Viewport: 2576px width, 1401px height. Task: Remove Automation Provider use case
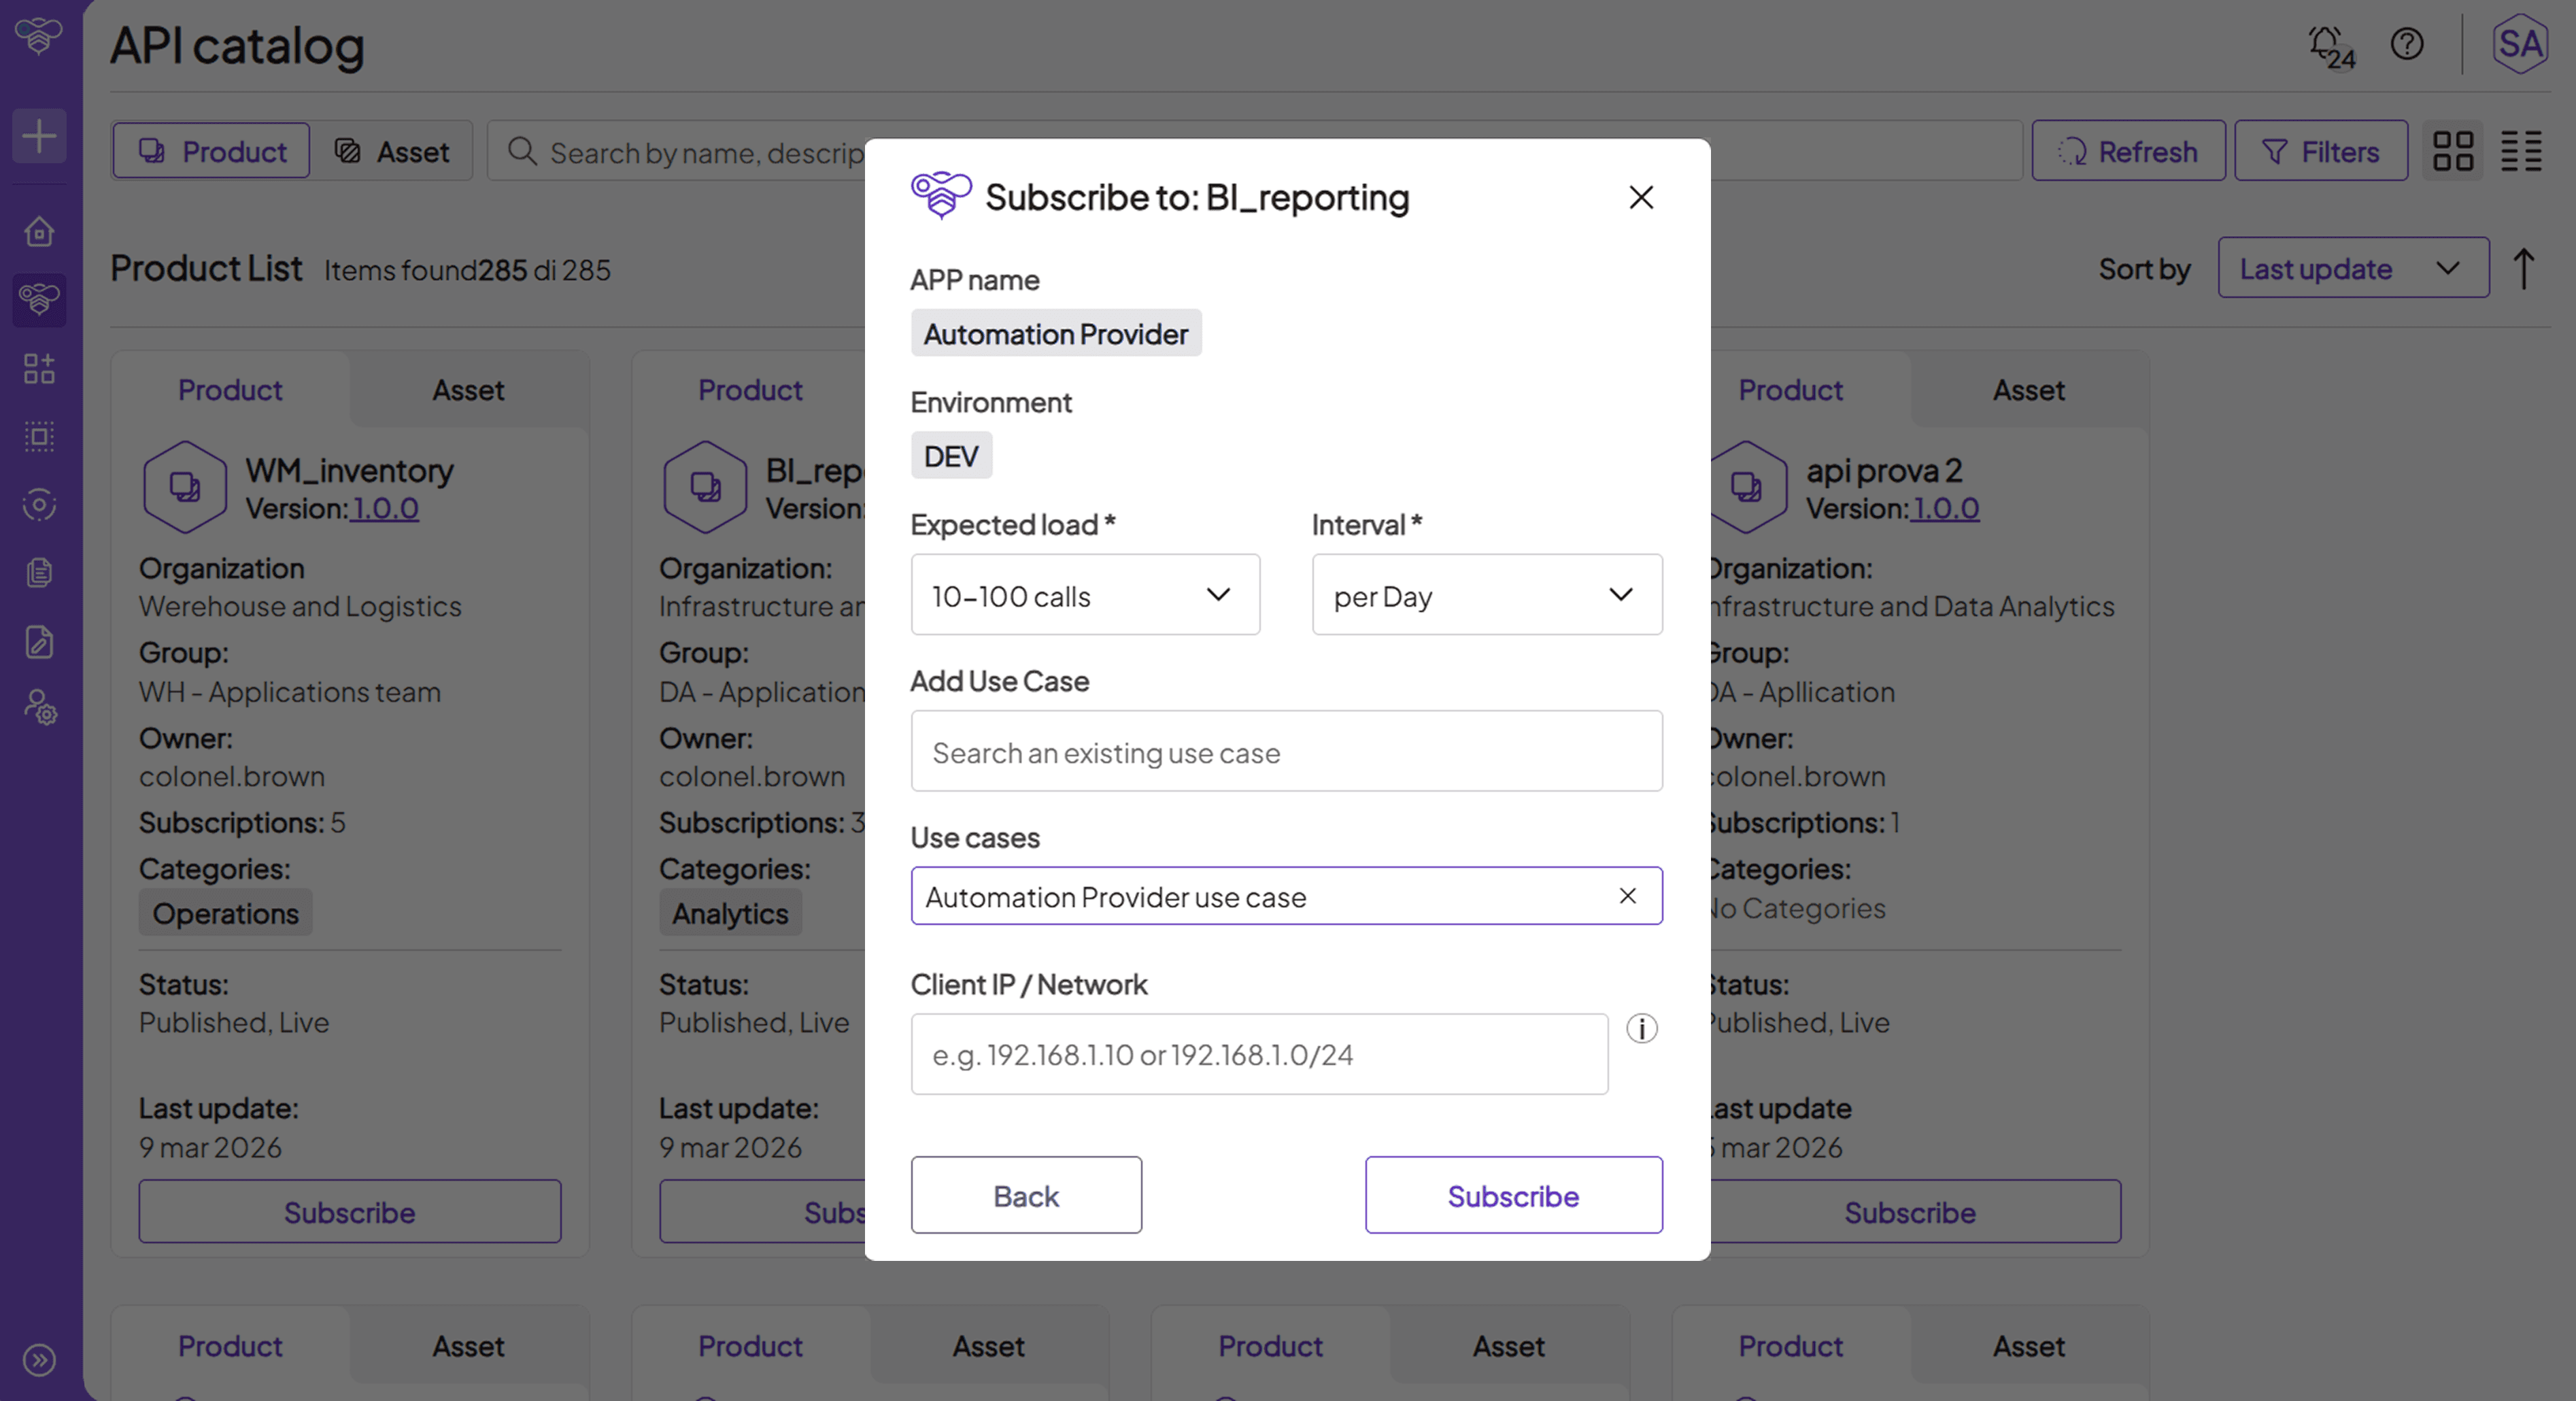pos(1627,896)
